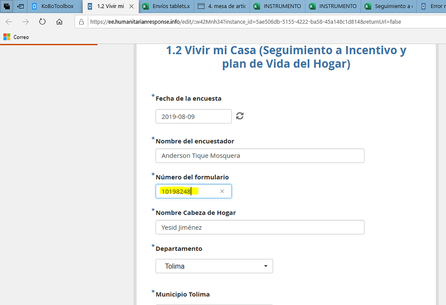Viewport: 446px width, 305px height.
Task: Click the back navigation arrow
Action: (9, 21)
